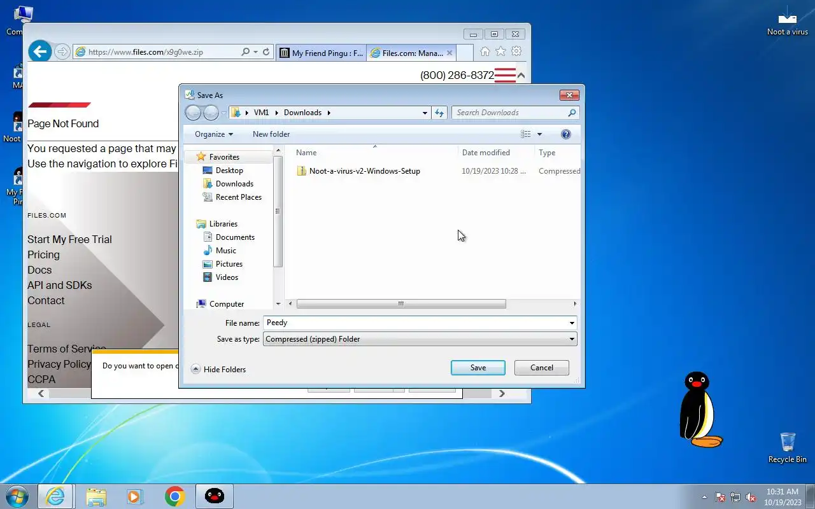
Task: Open the Save As help icon
Action: 566,134
